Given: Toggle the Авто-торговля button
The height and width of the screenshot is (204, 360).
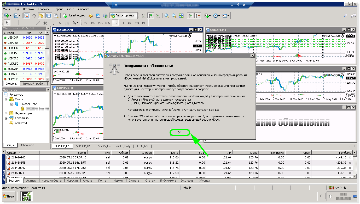Looking at the screenshot, I should coord(123,16).
